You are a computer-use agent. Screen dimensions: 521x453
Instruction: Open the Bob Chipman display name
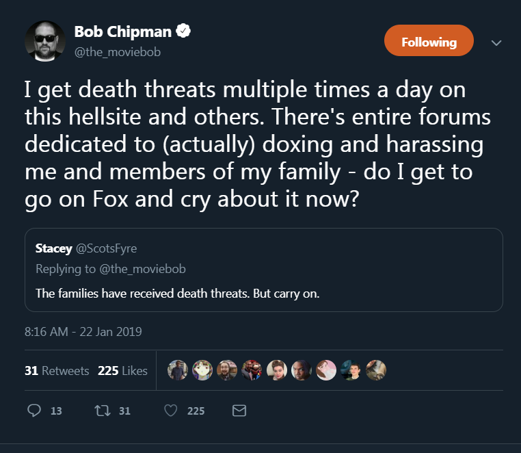tap(122, 32)
